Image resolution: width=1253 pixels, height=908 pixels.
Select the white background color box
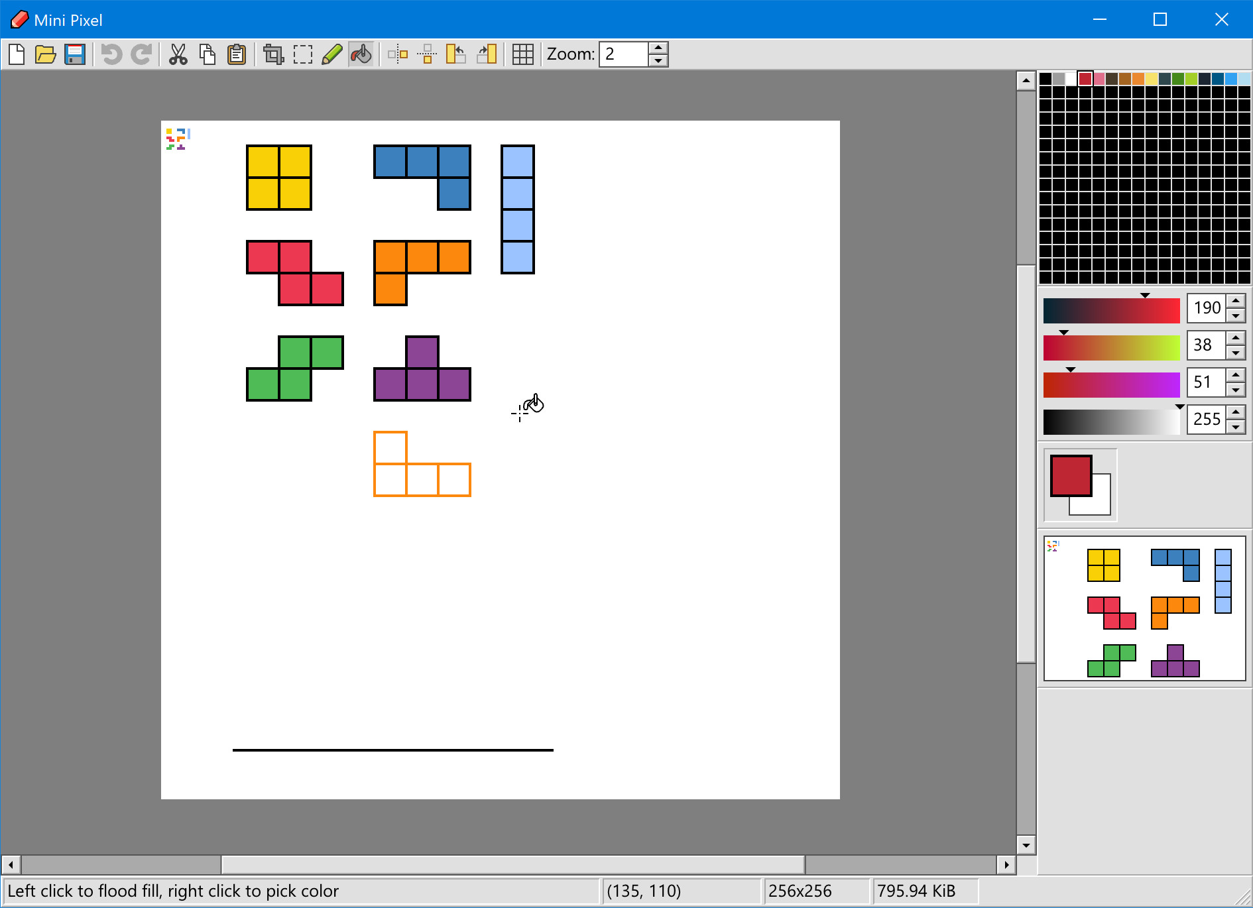(1102, 505)
